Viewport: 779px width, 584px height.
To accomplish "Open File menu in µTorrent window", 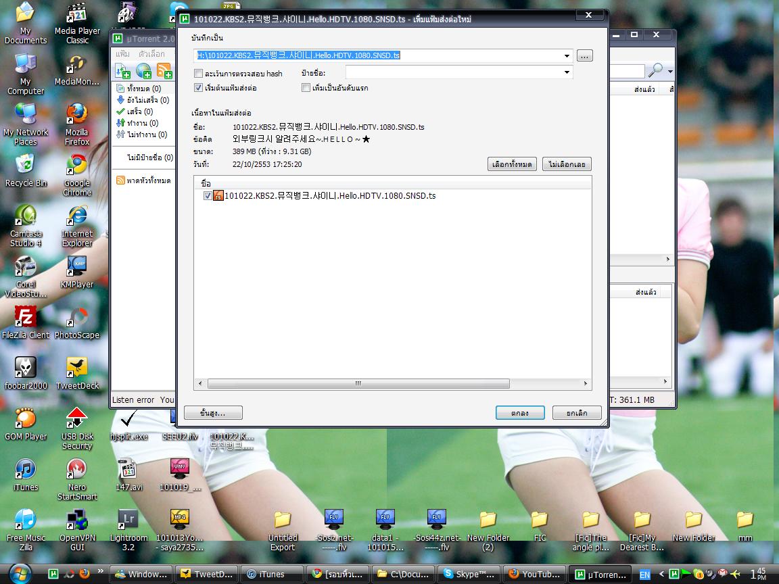I will click(122, 53).
